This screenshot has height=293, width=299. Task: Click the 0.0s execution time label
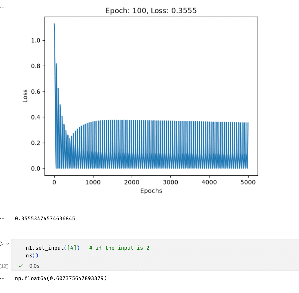coord(34,266)
